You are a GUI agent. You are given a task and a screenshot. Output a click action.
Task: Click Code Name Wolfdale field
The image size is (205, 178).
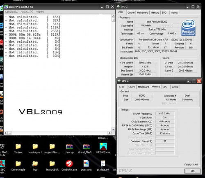[x=146, y=25]
